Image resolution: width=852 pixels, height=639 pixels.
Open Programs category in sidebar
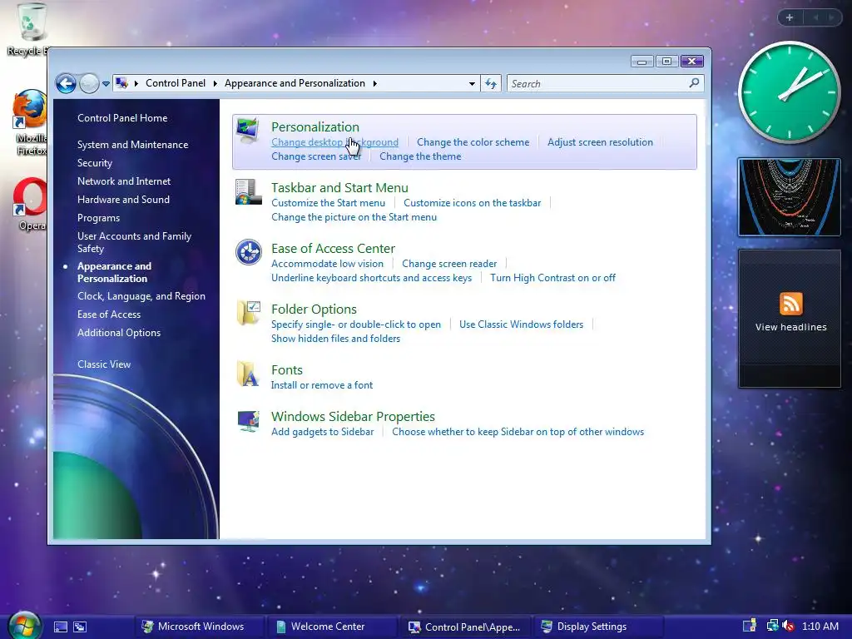[x=98, y=218]
